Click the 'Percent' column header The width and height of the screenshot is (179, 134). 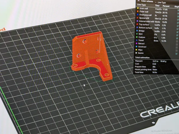point(166,6)
